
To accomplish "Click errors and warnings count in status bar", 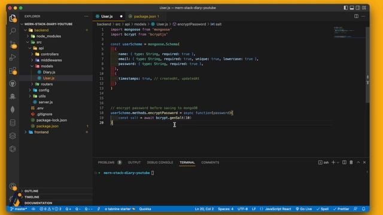I will point(50,209).
